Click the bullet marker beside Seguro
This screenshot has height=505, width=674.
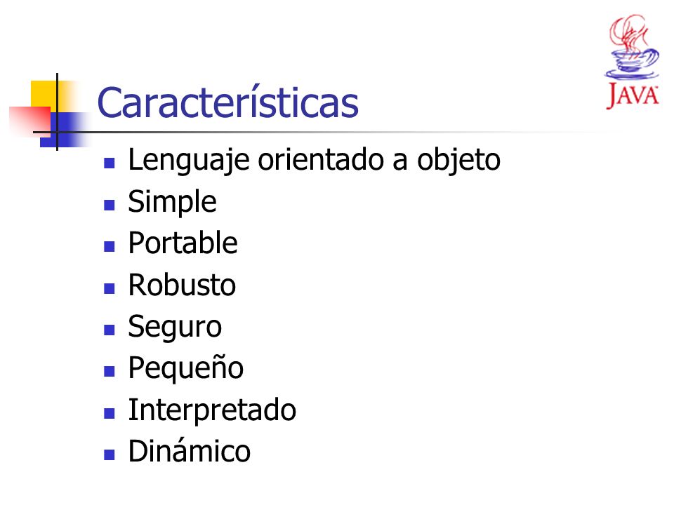(110, 330)
